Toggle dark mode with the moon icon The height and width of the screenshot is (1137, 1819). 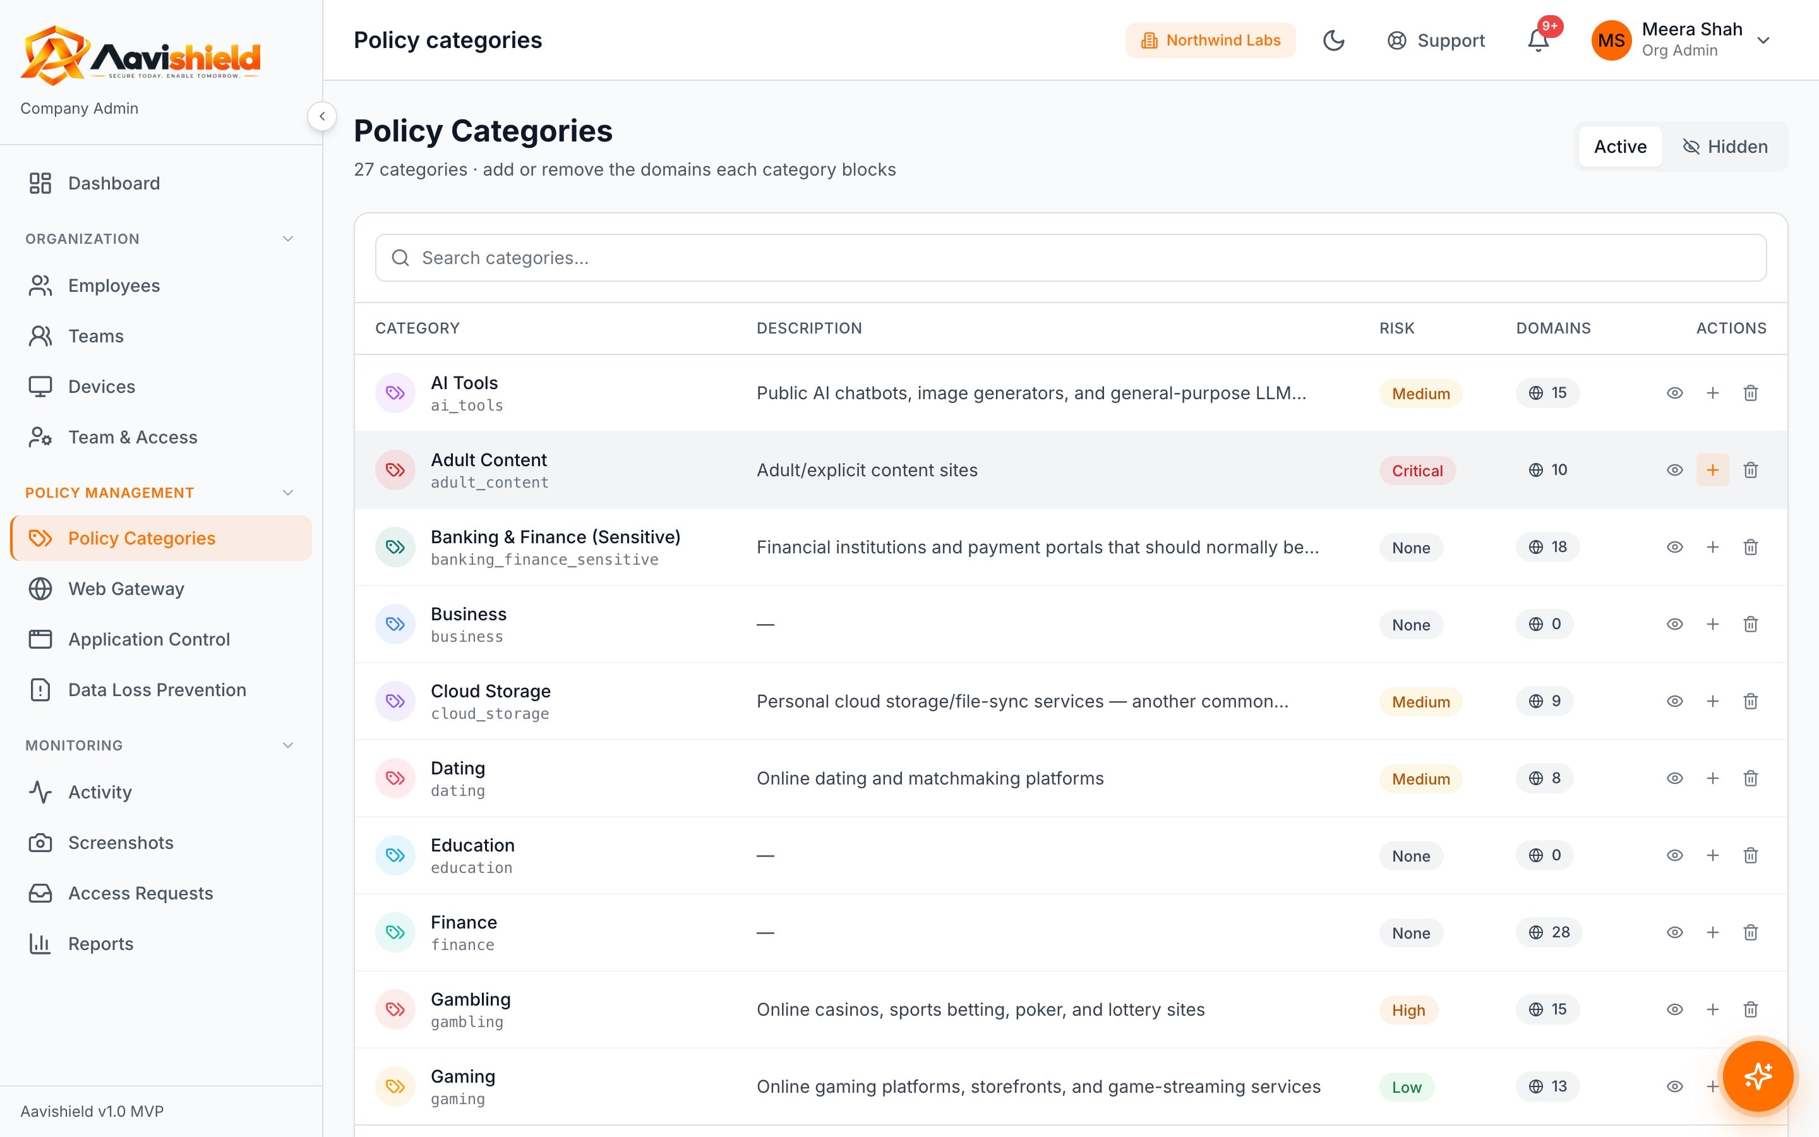[1333, 40]
